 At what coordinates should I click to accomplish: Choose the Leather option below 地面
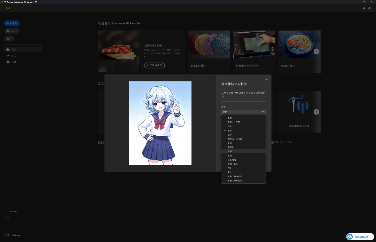pos(243,135)
